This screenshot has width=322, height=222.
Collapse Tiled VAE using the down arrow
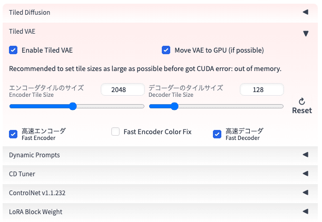point(306,34)
